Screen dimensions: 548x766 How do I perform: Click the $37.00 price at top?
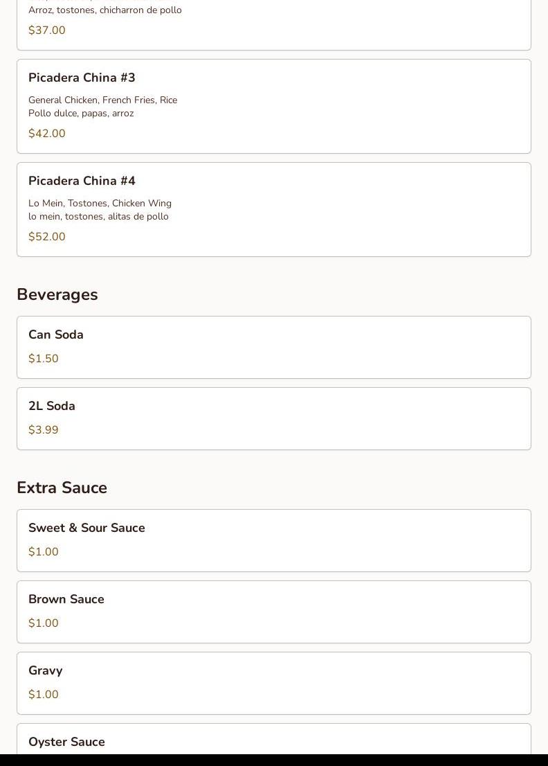47,30
